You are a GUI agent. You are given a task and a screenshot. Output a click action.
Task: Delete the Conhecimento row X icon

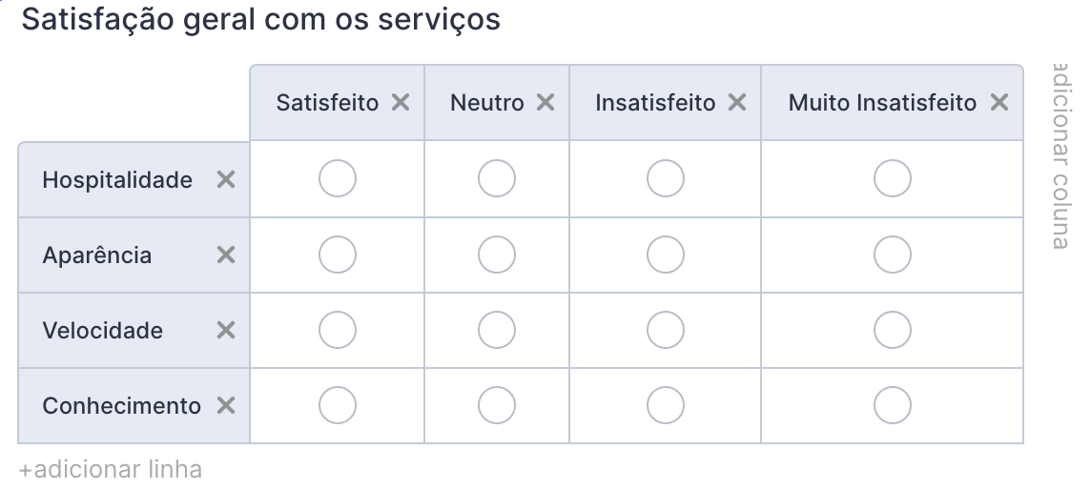(x=226, y=405)
